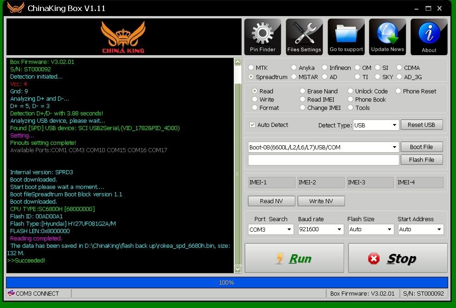
Task: Expand the Start Address dropdown
Action: pyautogui.click(x=421, y=229)
